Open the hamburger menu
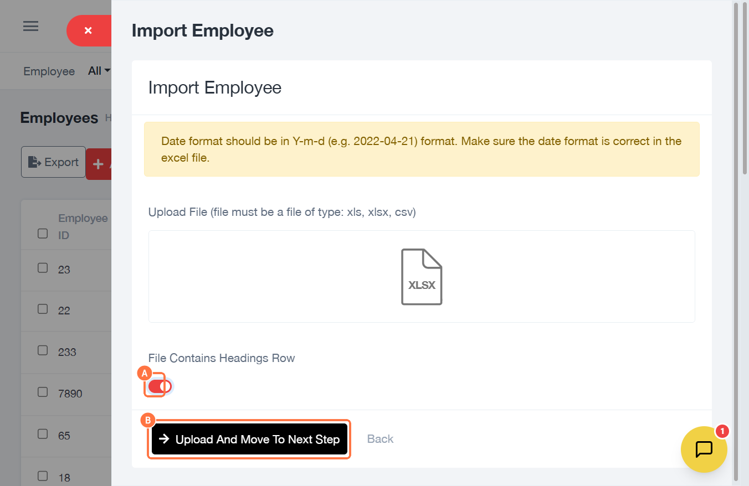The height and width of the screenshot is (486, 749). 30,26
